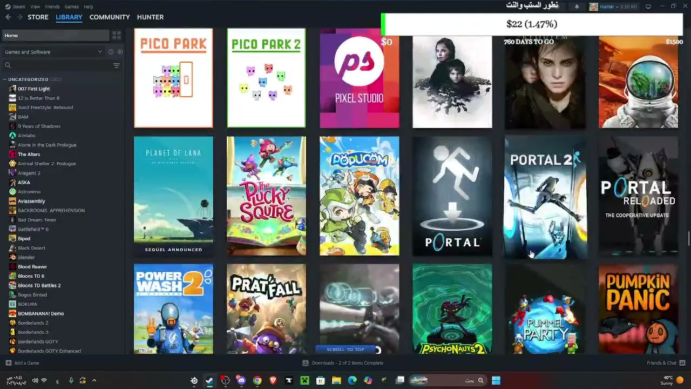The width and height of the screenshot is (691, 389).
Task: Click the Big Picture mode monitor icon
Action: point(648,6)
